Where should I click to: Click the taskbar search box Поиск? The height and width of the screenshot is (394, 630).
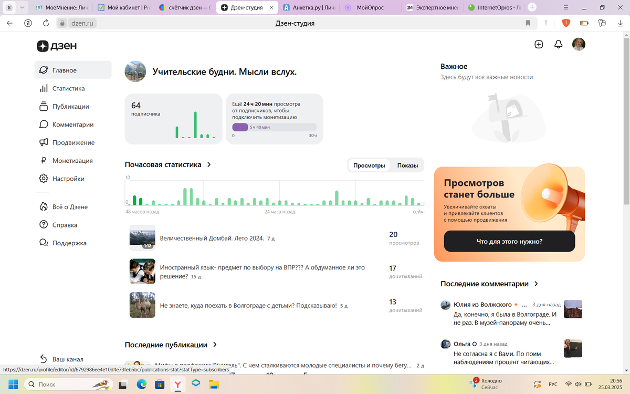click(68, 385)
